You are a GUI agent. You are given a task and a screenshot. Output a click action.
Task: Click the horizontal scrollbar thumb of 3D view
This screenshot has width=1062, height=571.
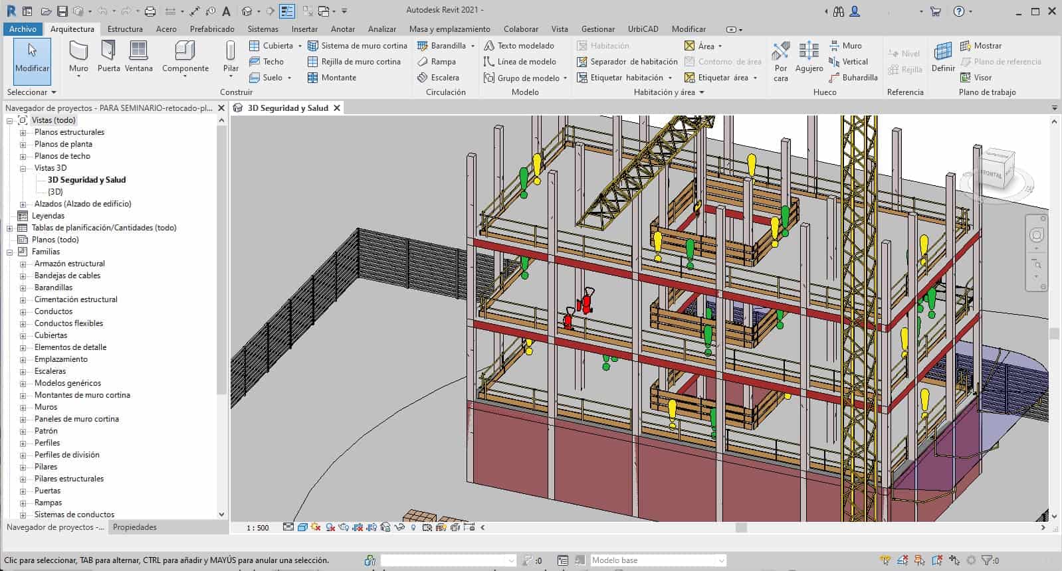[x=742, y=528]
